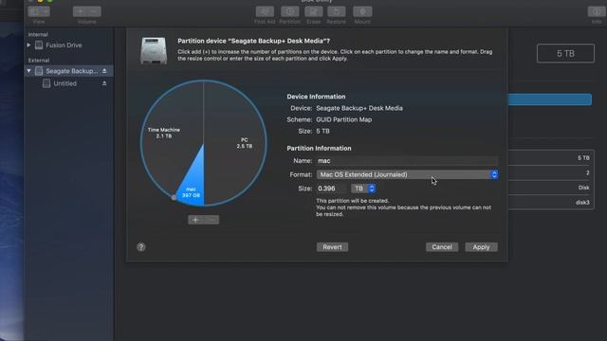Click 'GUID Partition Map' scheme text
Viewport: 607px width, 341px height.
coord(343,120)
